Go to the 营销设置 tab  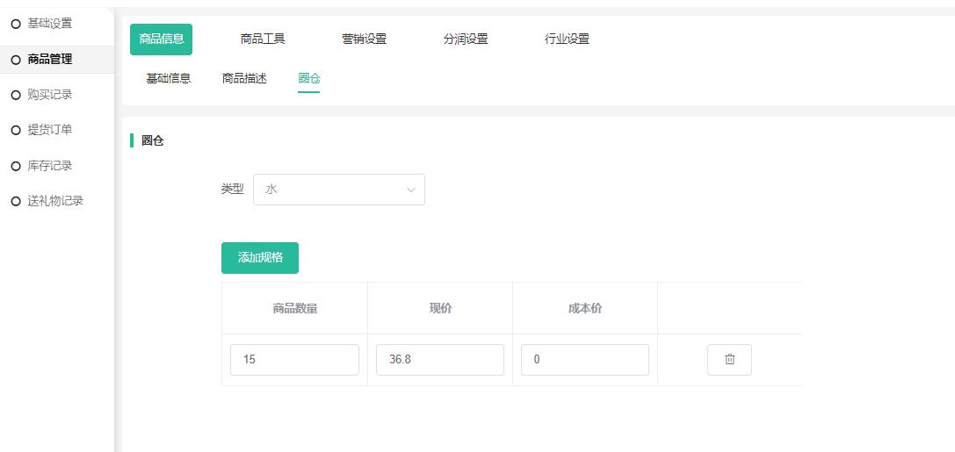(364, 39)
